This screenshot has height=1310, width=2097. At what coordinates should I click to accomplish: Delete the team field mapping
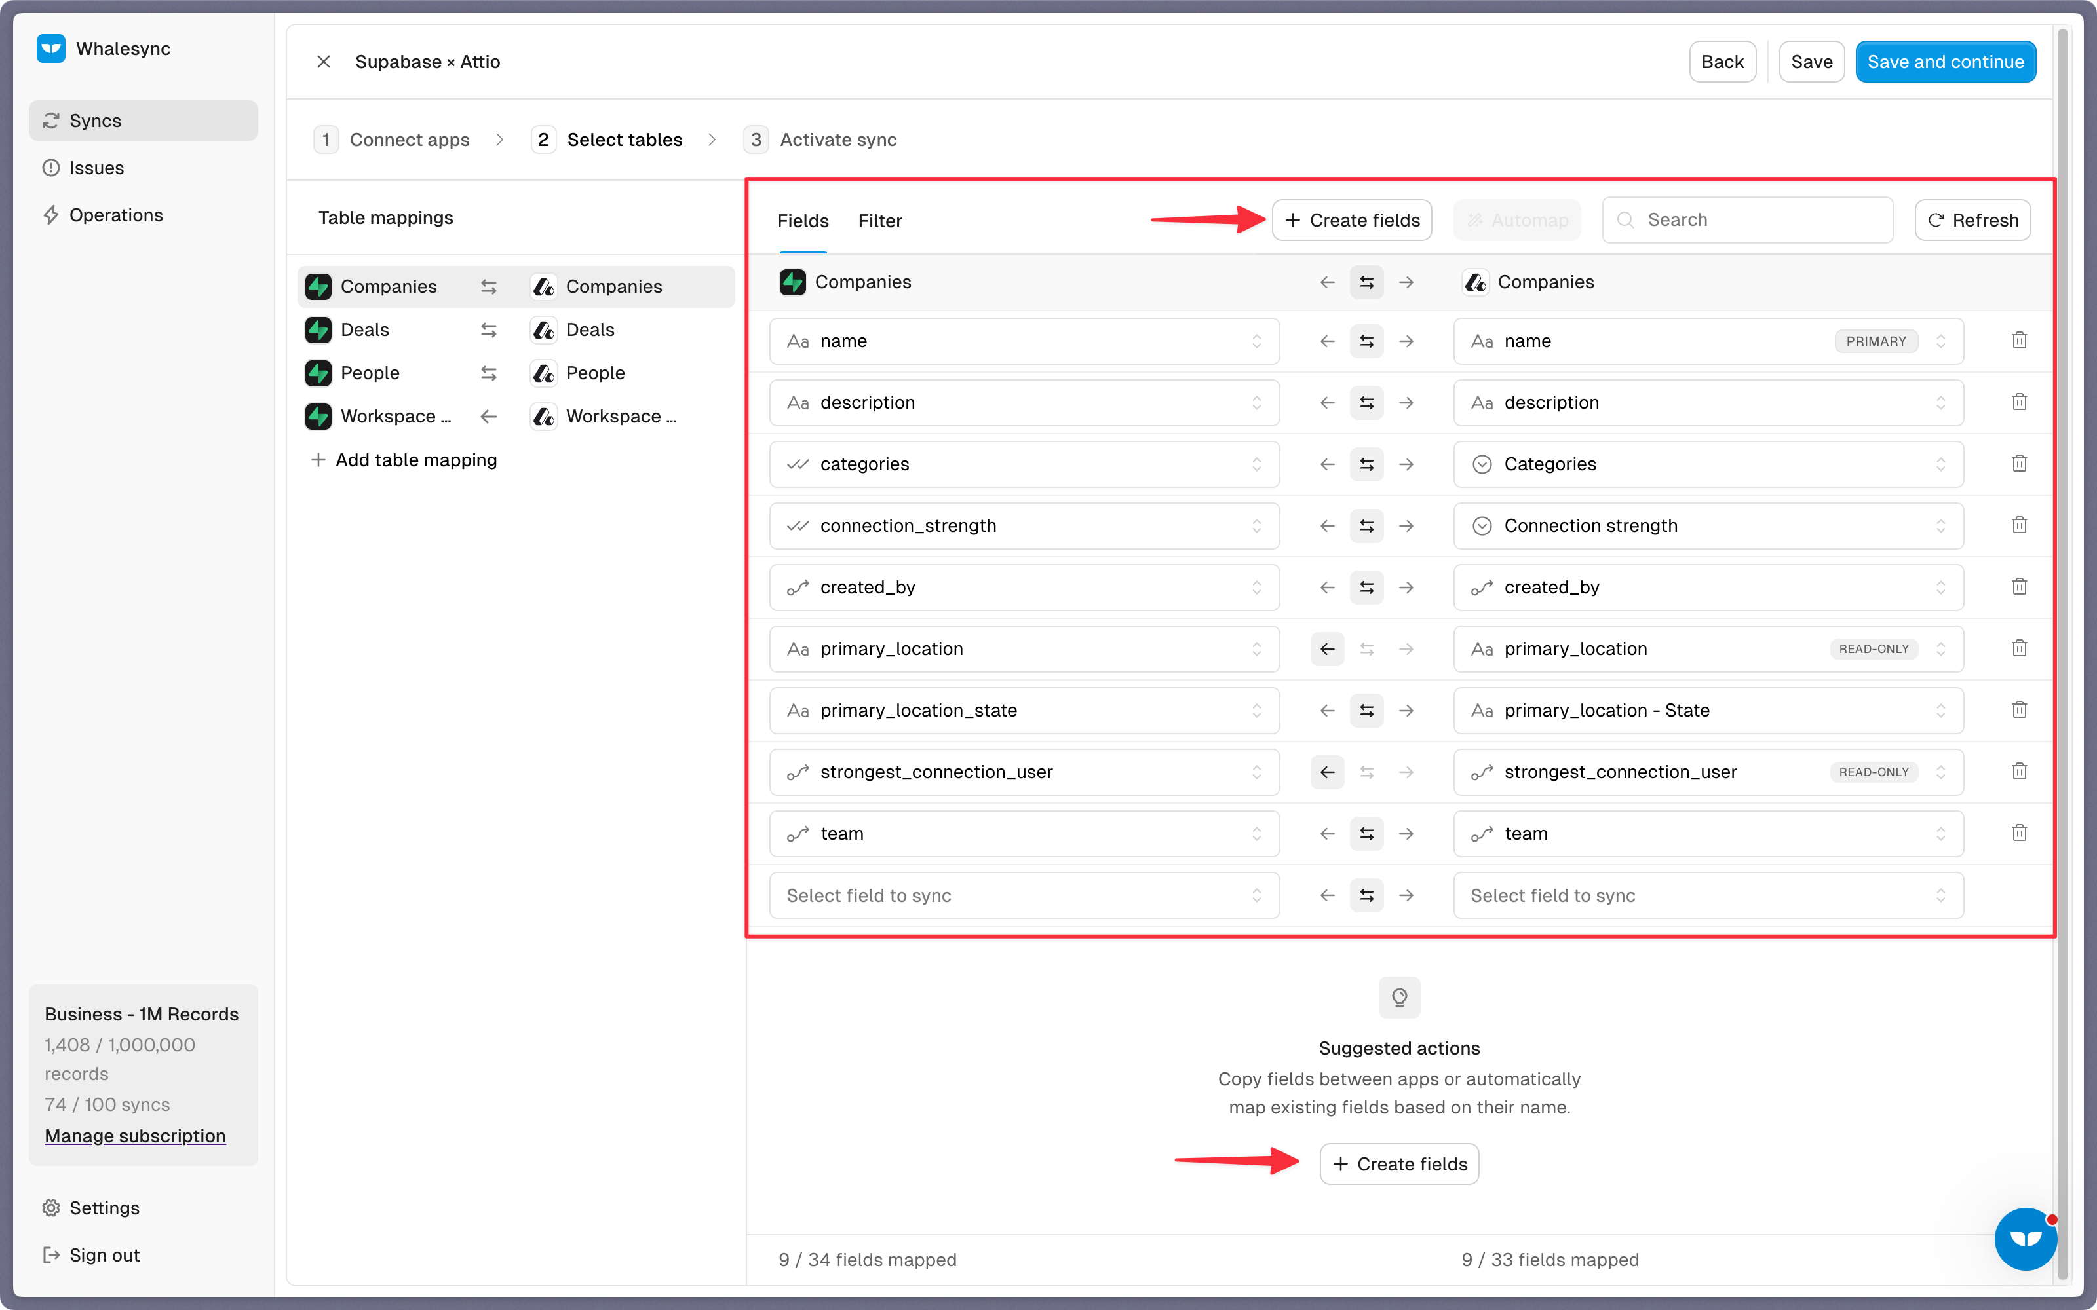click(2019, 833)
